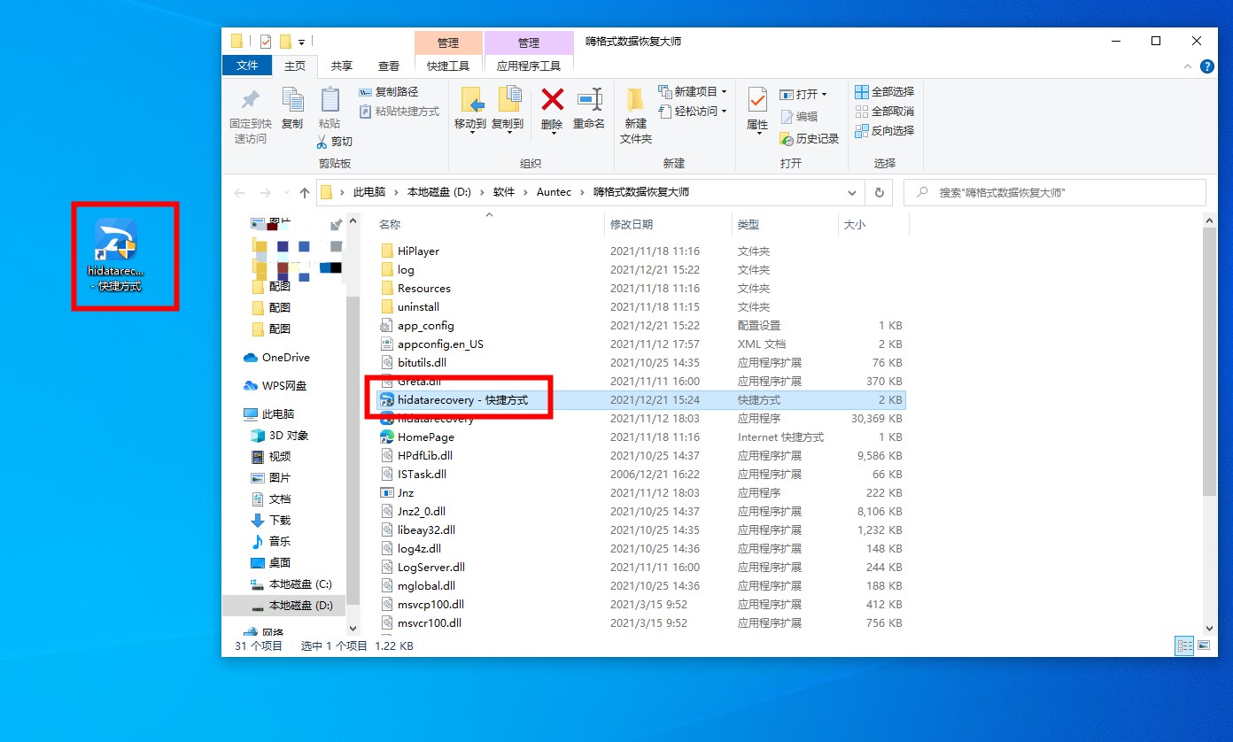Click the Properties (属性) checkmark icon

pyautogui.click(x=757, y=99)
